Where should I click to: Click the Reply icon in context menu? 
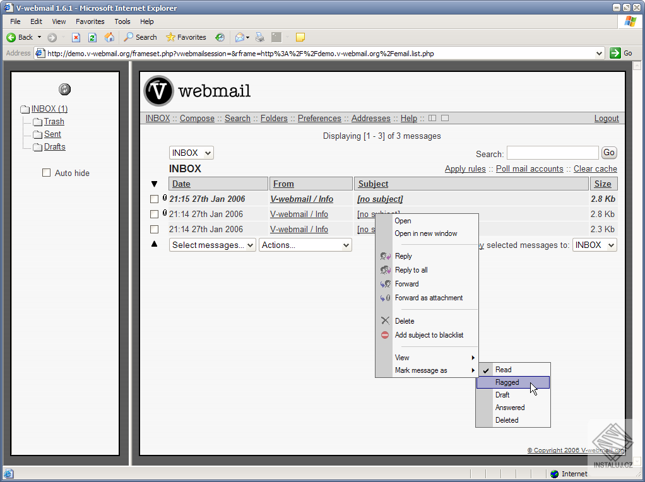[x=386, y=256]
